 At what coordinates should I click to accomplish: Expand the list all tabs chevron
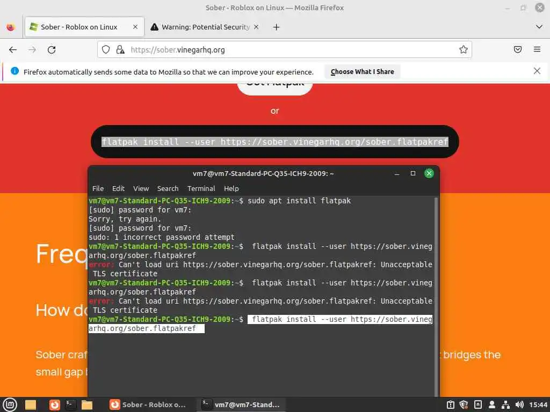(539, 27)
